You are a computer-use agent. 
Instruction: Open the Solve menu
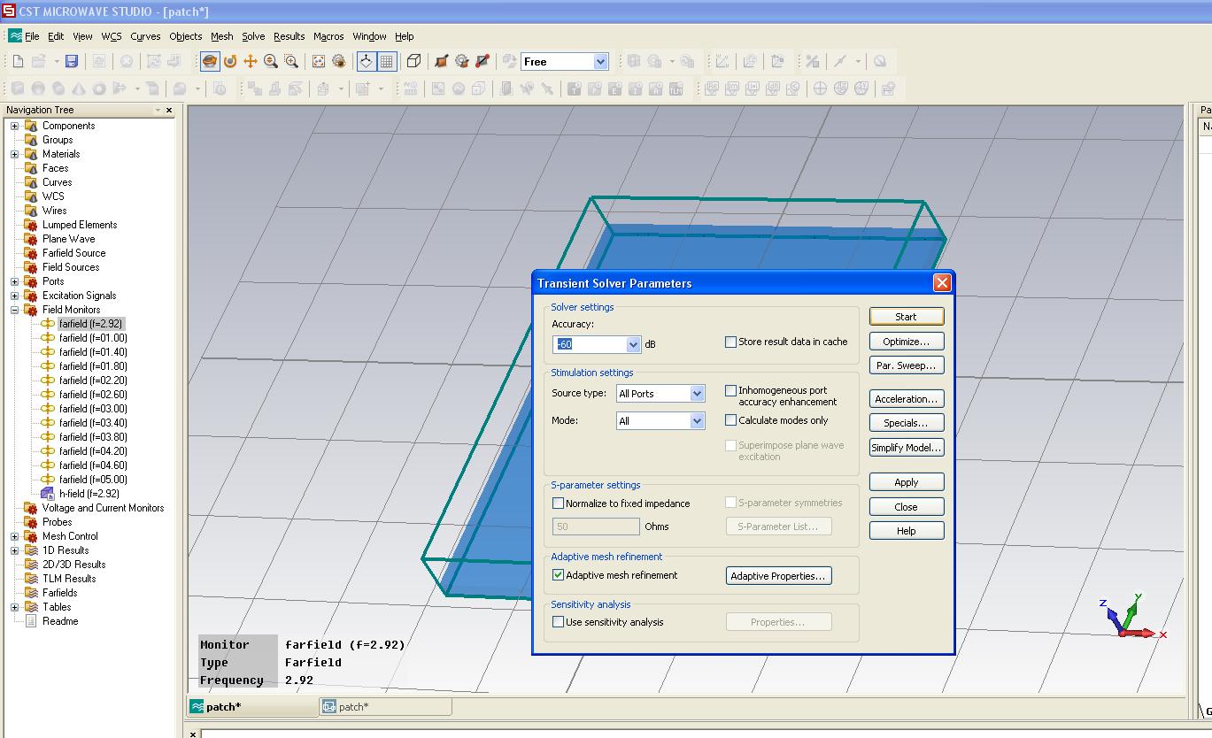(x=253, y=36)
